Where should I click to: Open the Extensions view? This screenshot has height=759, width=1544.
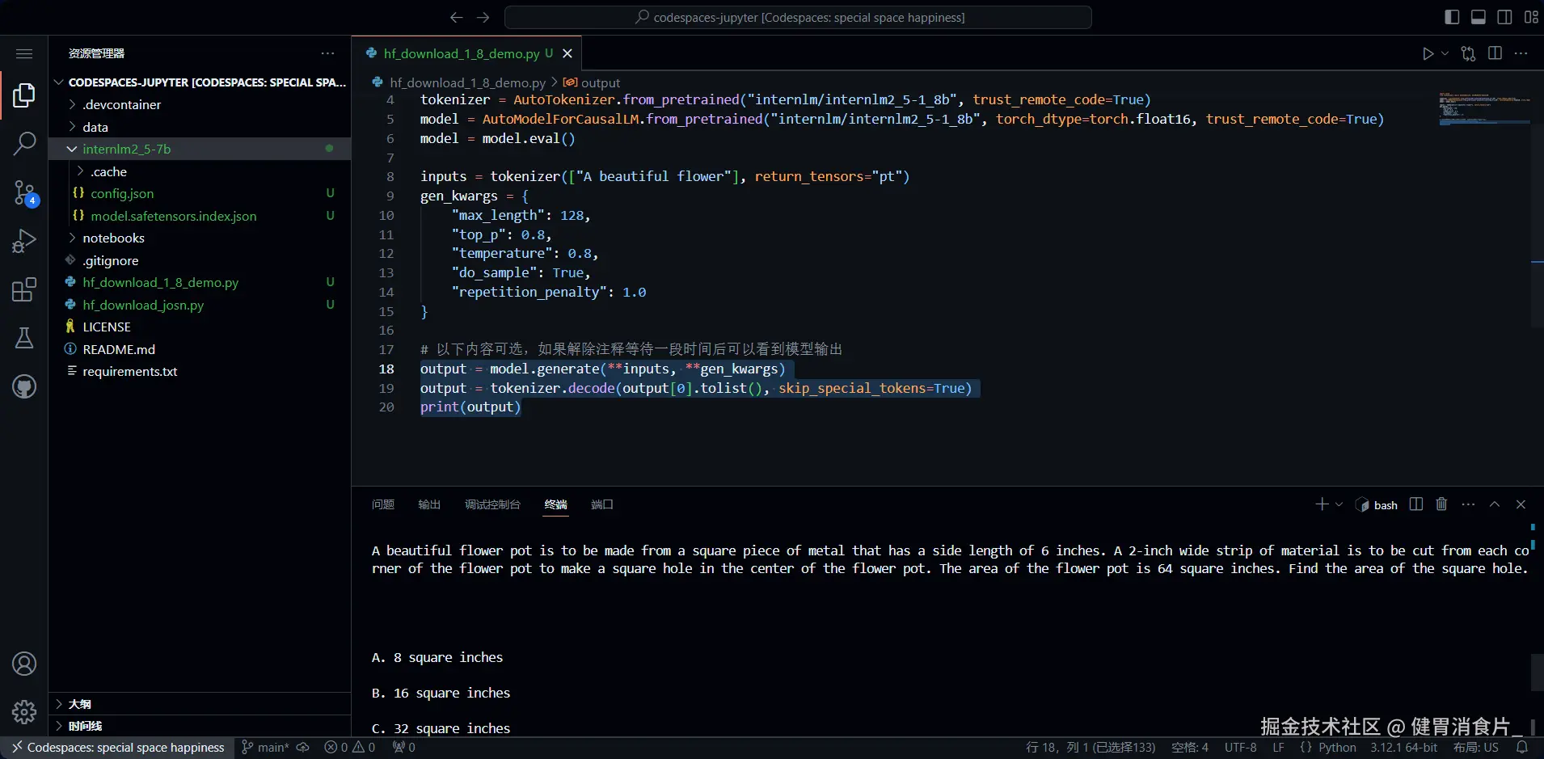click(24, 289)
